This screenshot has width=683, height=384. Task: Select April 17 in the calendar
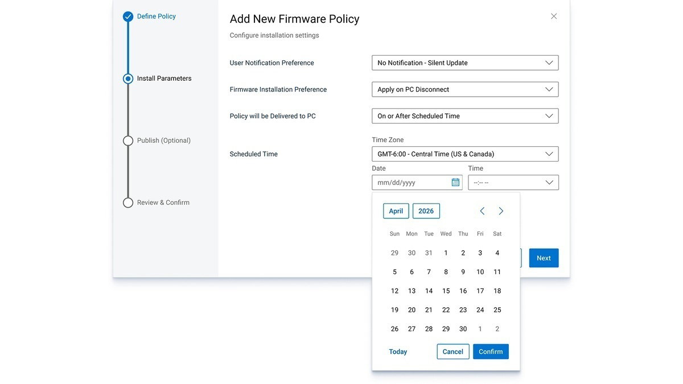pos(480,291)
